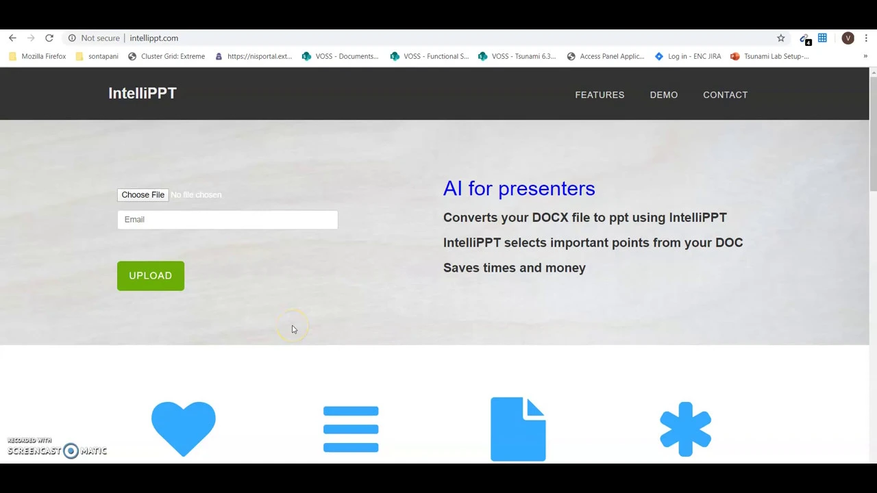Open the extension with badge 4

click(x=805, y=38)
